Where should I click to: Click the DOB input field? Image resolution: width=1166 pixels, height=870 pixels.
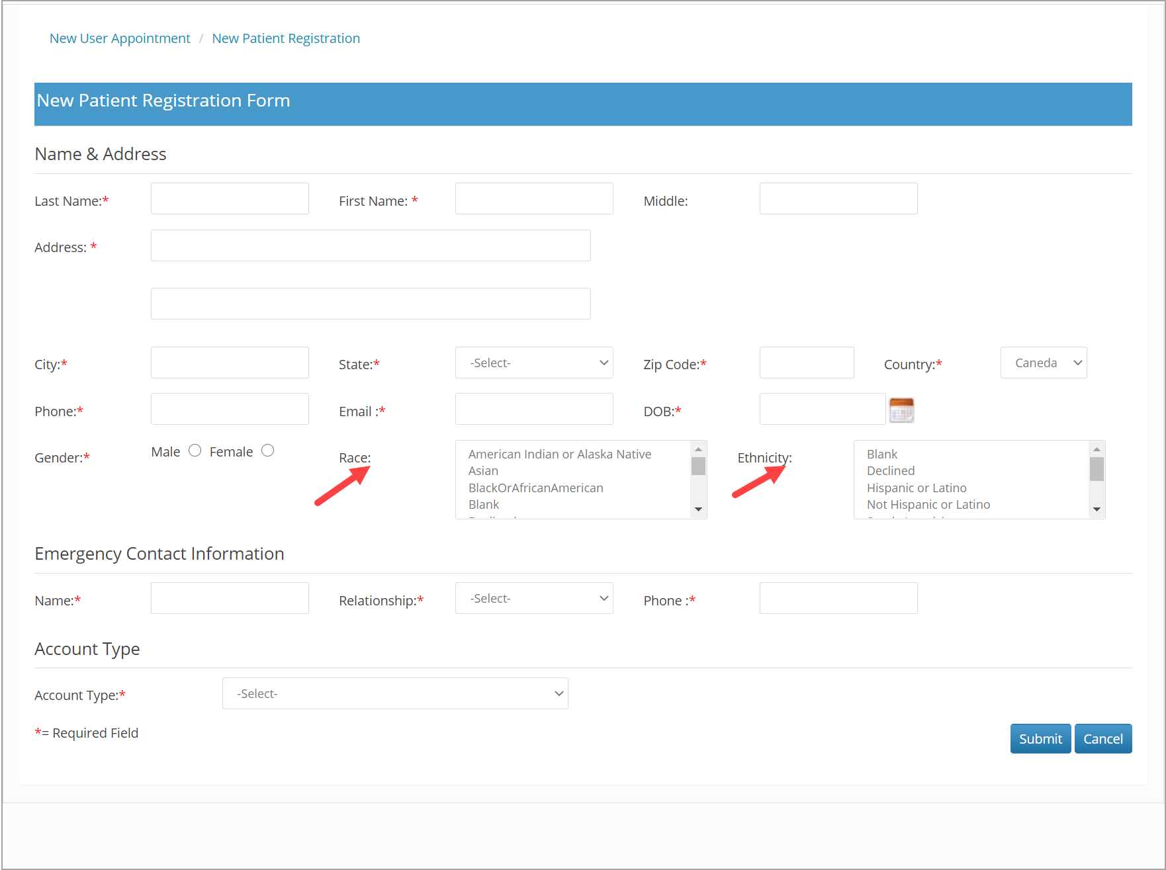coord(823,409)
